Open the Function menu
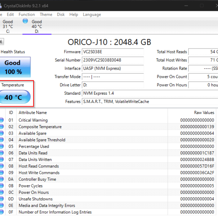The height and width of the screenshot is (218, 218). click(27, 15)
